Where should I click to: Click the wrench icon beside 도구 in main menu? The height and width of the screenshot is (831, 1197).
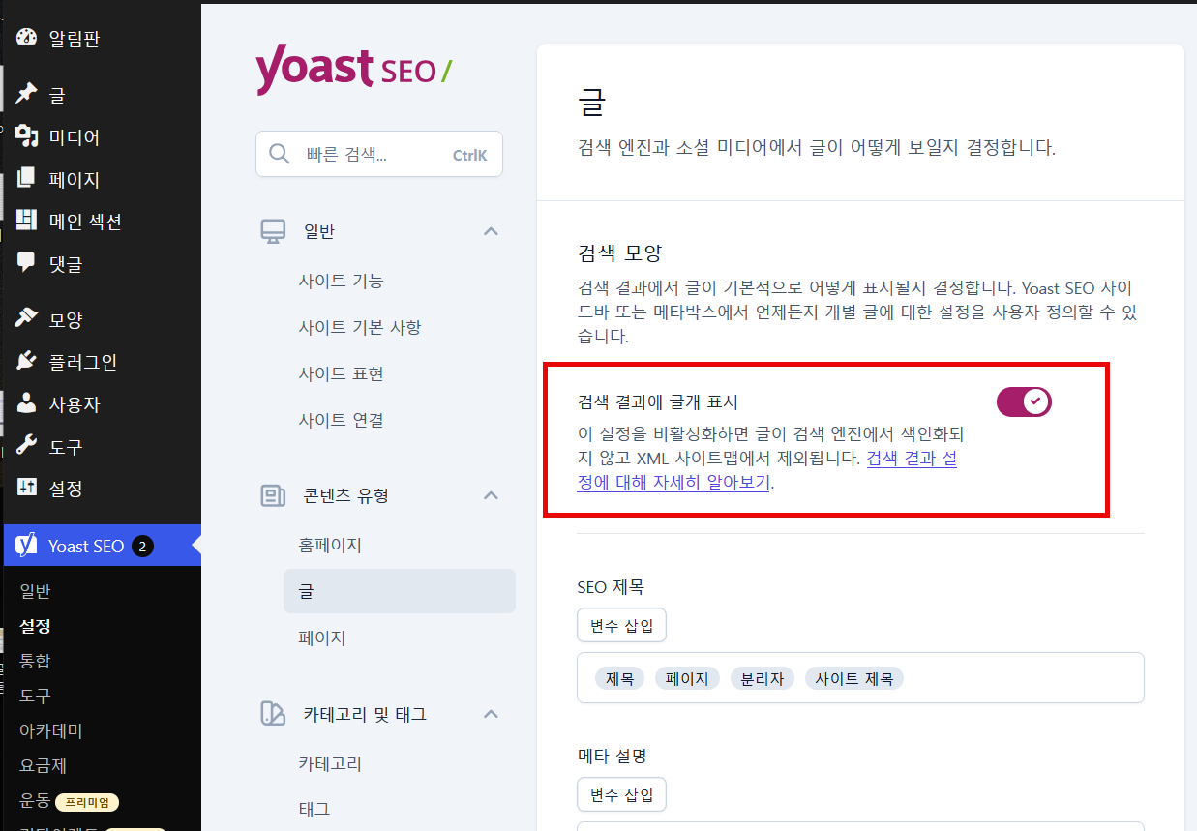point(27,447)
